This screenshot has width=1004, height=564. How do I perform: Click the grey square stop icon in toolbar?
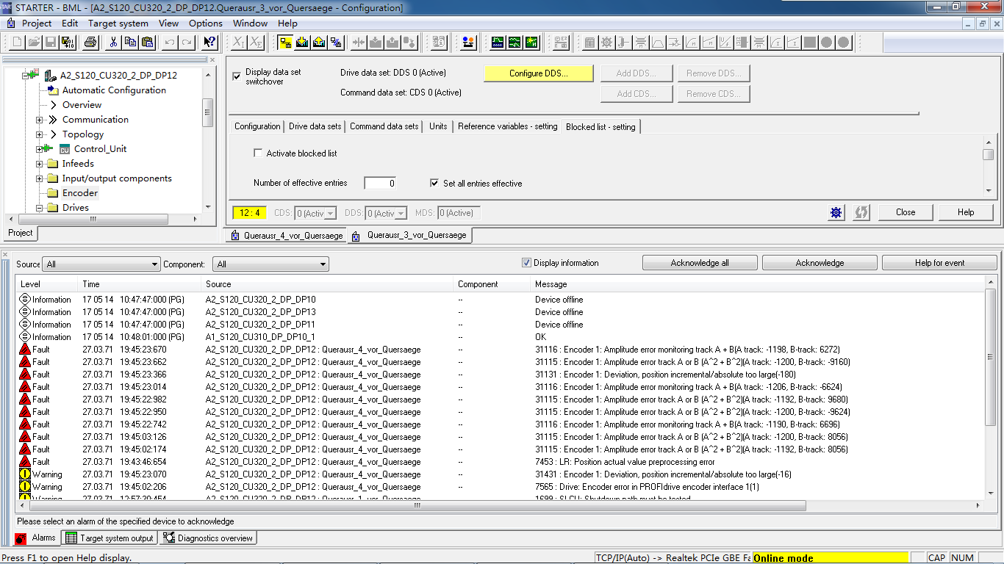click(x=810, y=42)
